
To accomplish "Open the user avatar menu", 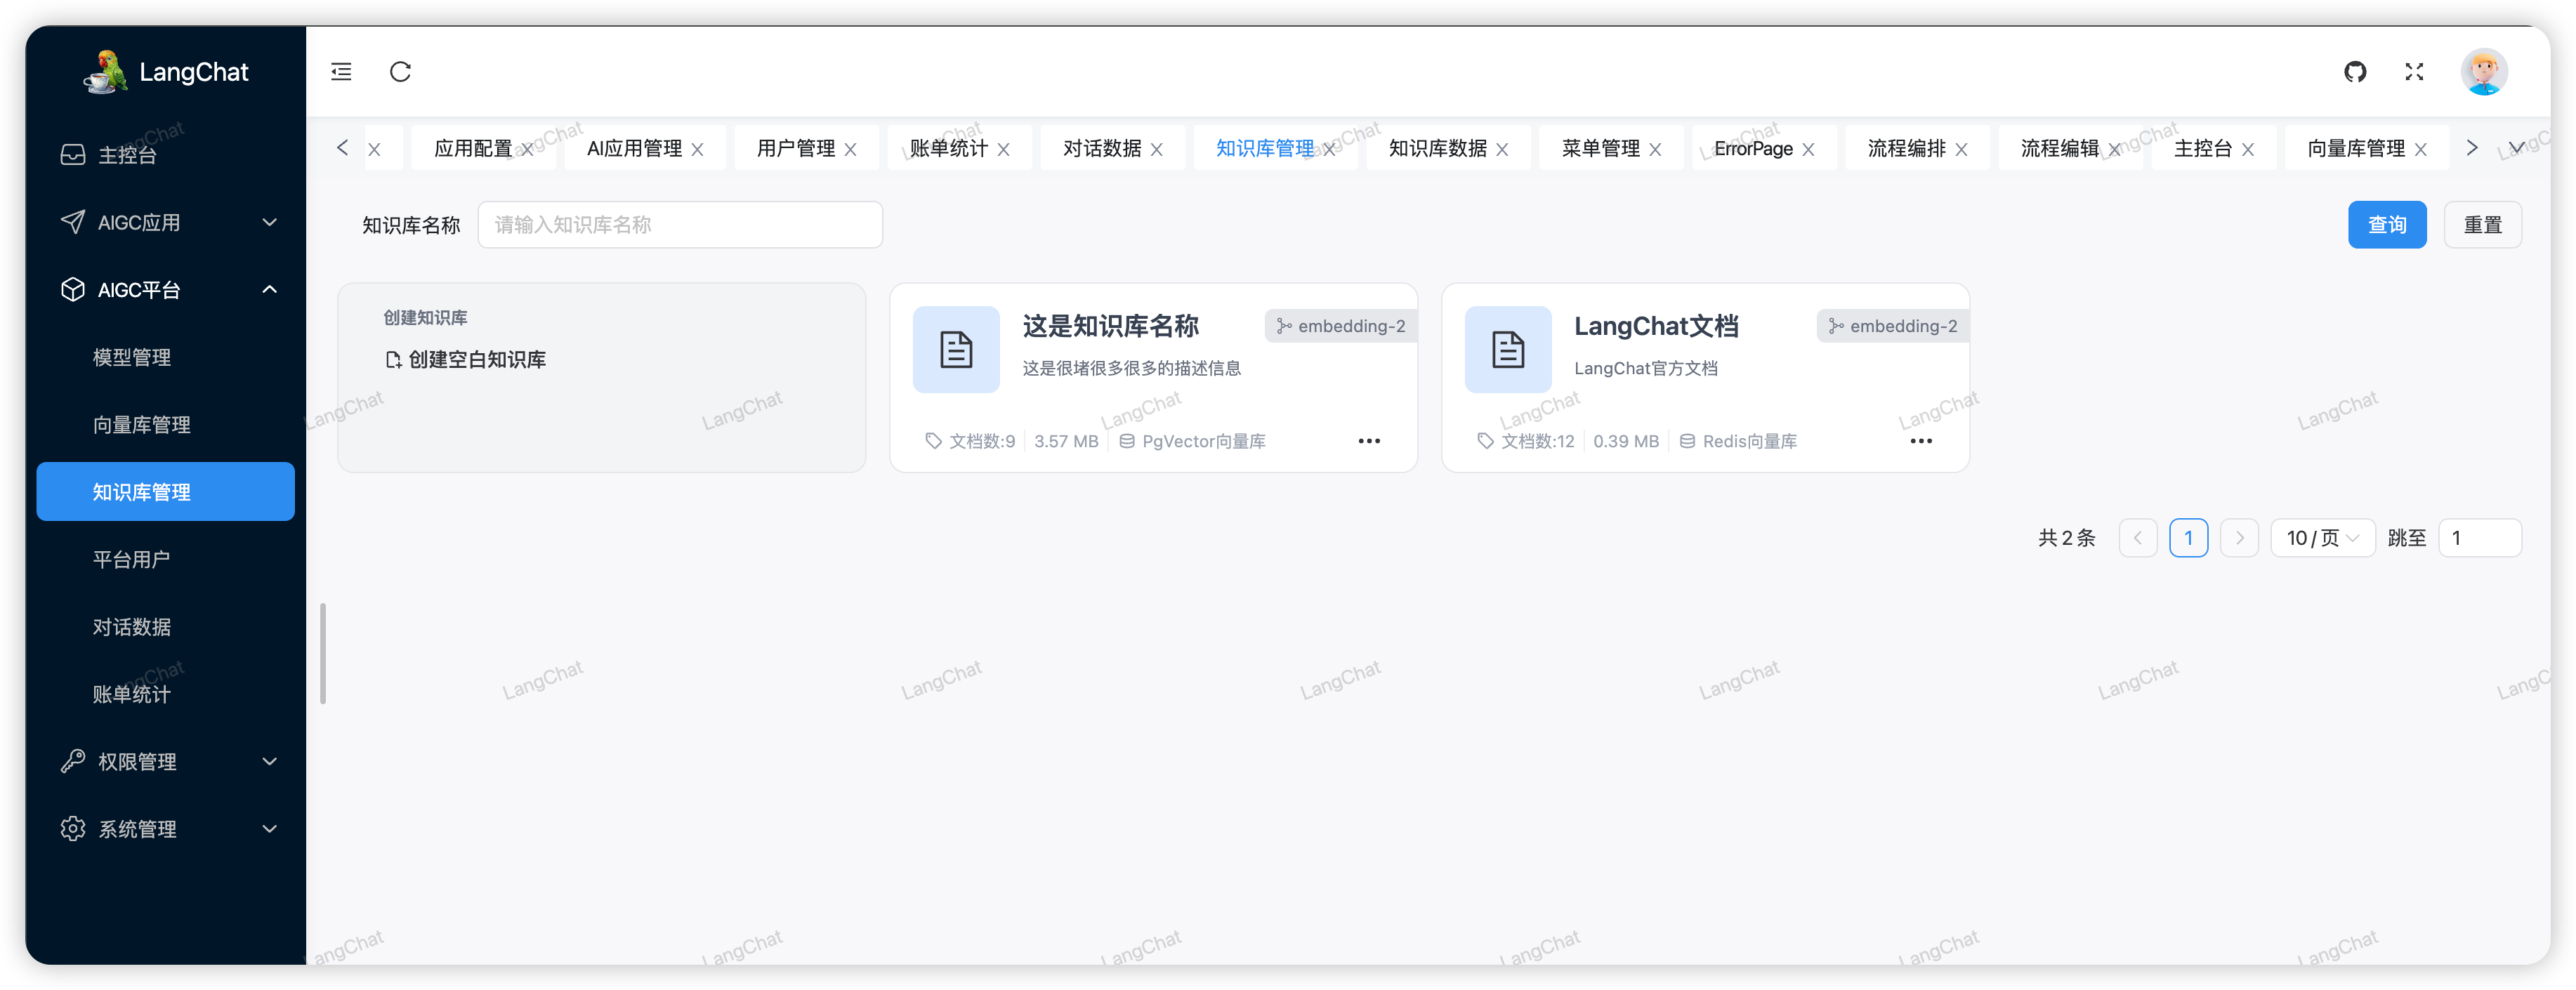I will [x=2484, y=72].
